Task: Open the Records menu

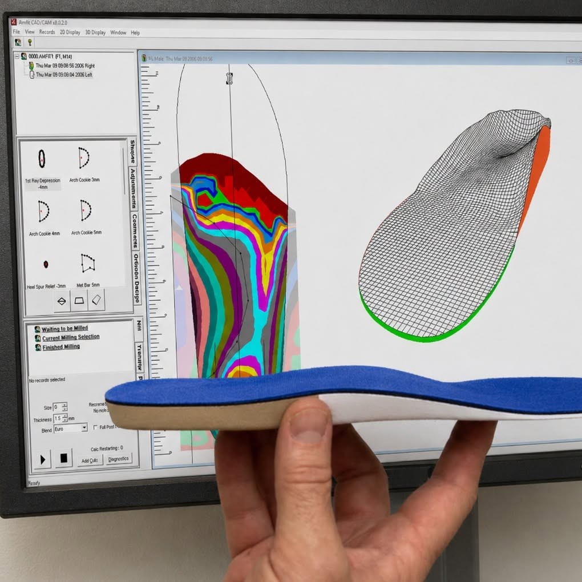Action: pos(47,33)
